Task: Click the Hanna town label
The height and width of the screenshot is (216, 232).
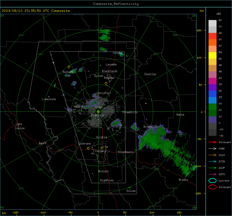Action: pos(180,115)
